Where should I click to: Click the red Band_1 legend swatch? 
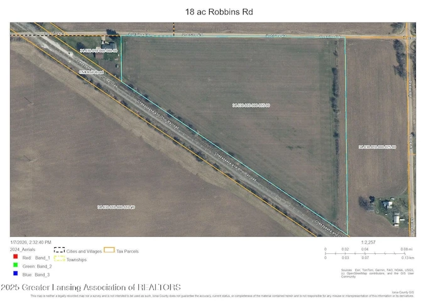pos(14,257)
